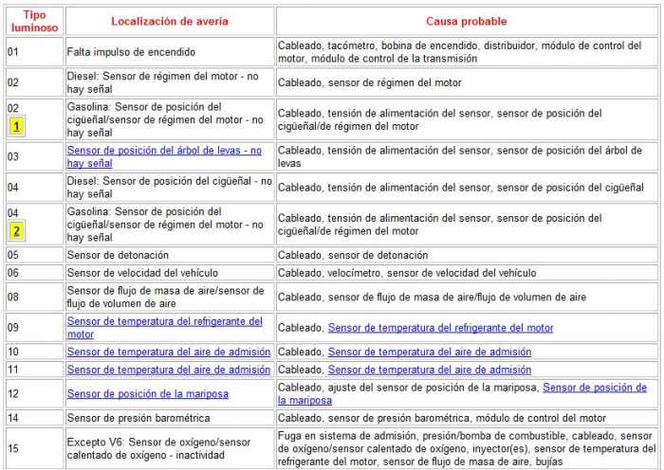Open code 12 'Sensor de posición de la mariposa' left link
664x470 pixels.
point(147,393)
